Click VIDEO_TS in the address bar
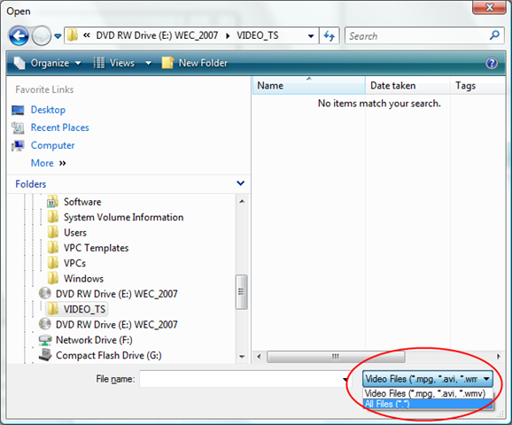This screenshot has width=512, height=425. [x=258, y=35]
